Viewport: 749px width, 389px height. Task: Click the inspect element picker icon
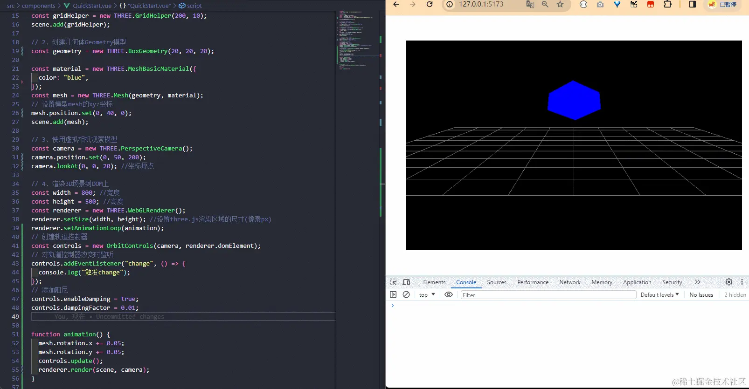pyautogui.click(x=393, y=282)
